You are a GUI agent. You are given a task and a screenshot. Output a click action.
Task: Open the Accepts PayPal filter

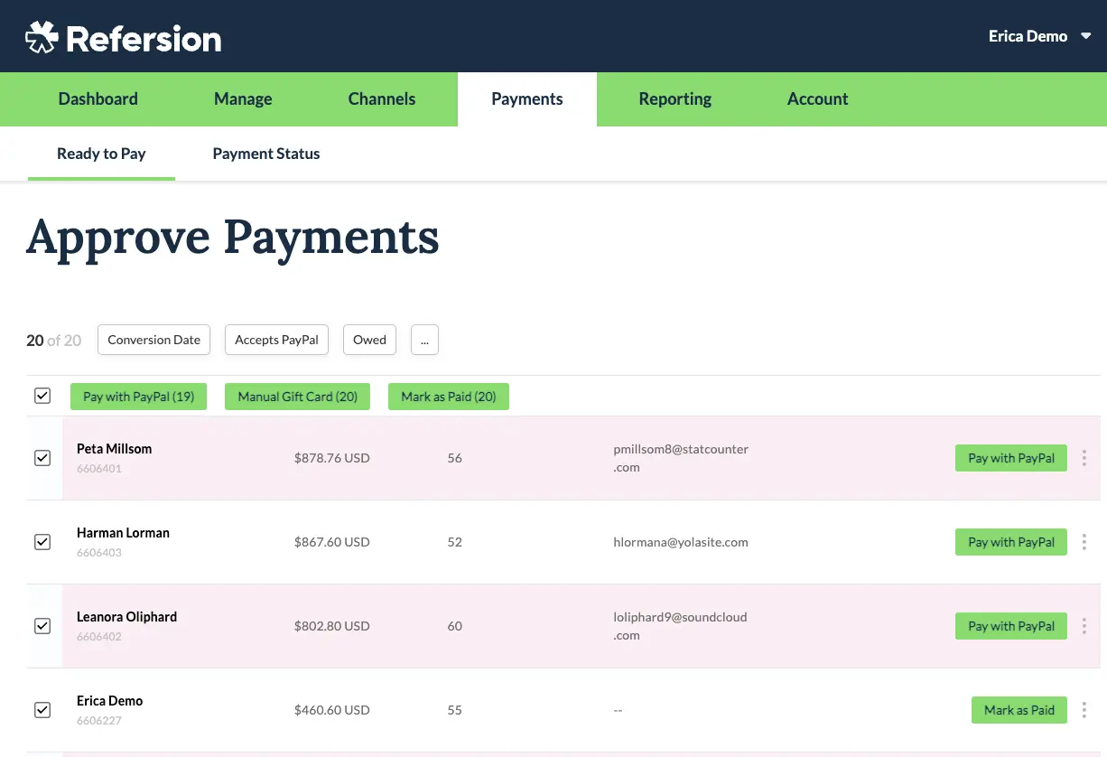pos(276,340)
